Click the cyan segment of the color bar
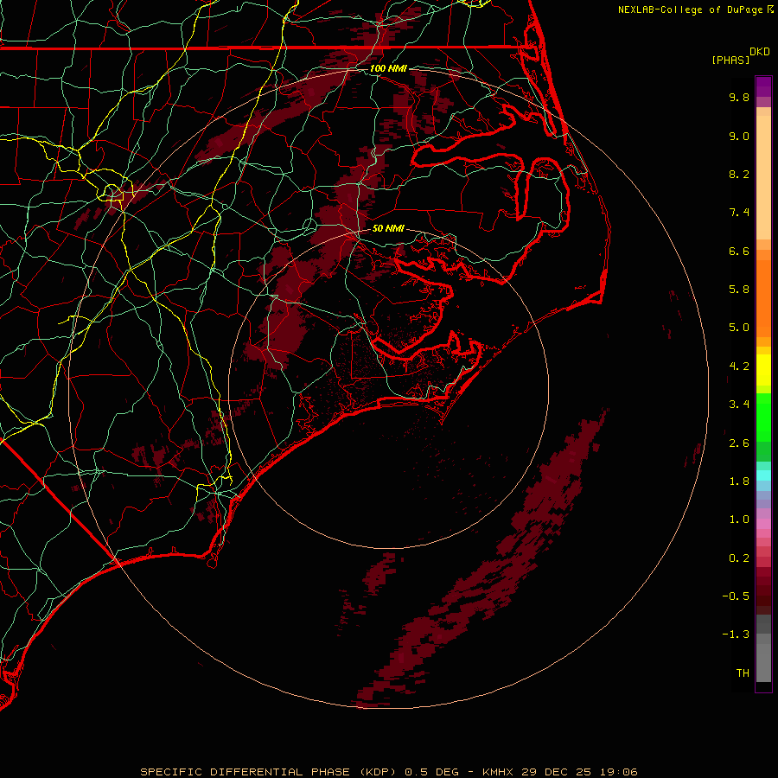The height and width of the screenshot is (778, 778). coord(763,475)
